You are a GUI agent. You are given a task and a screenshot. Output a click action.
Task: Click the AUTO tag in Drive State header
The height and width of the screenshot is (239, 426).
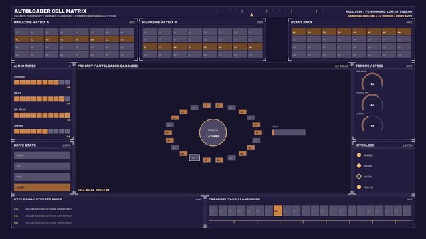(67, 145)
